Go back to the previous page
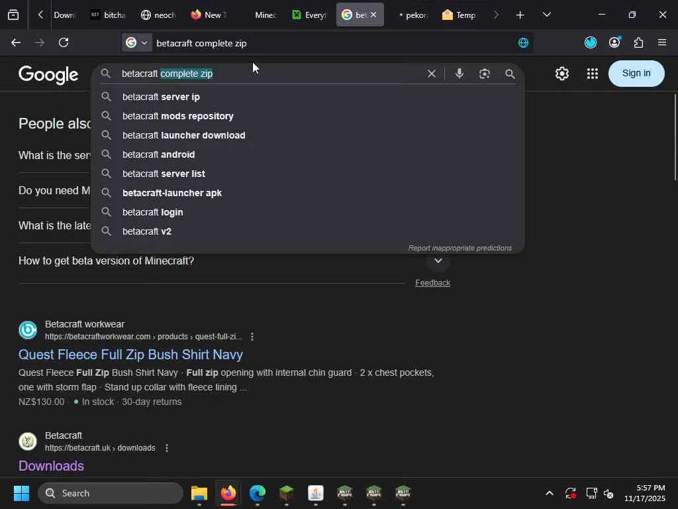 coord(16,42)
